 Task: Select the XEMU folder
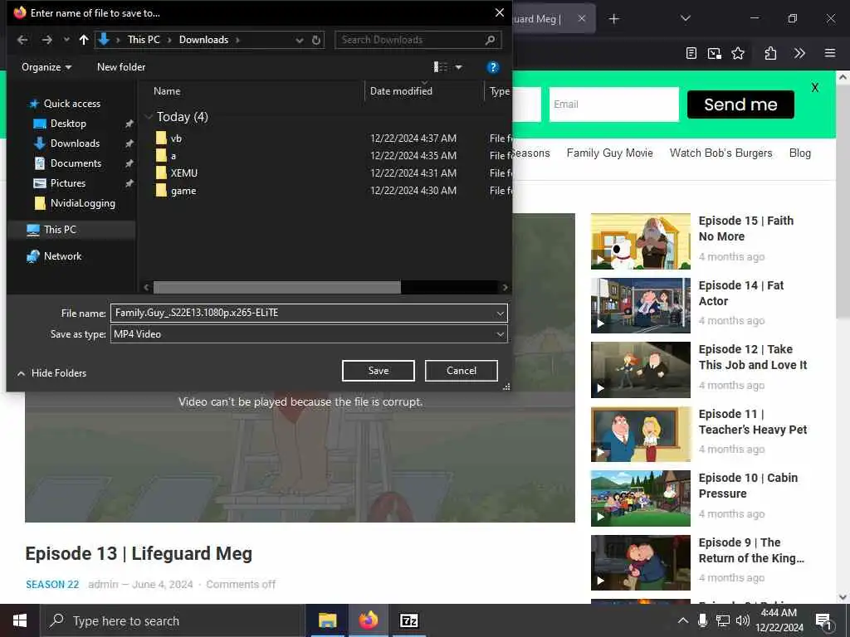coord(183,173)
